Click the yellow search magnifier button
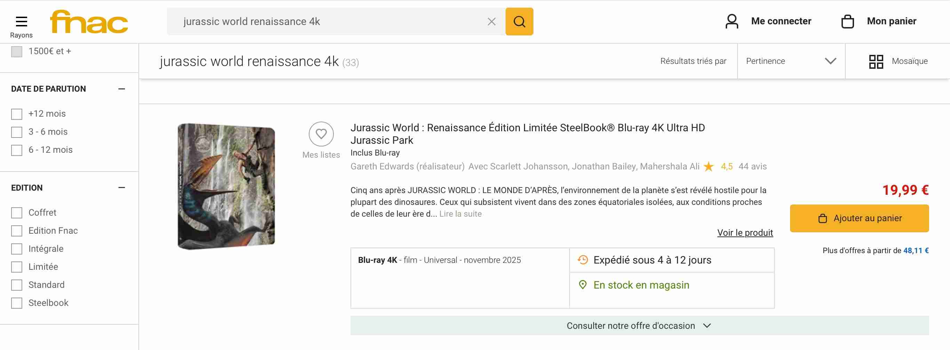The image size is (950, 350). tap(519, 22)
